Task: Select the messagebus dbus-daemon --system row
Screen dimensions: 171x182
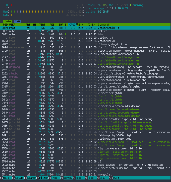Action: pyautogui.click(x=85, y=47)
